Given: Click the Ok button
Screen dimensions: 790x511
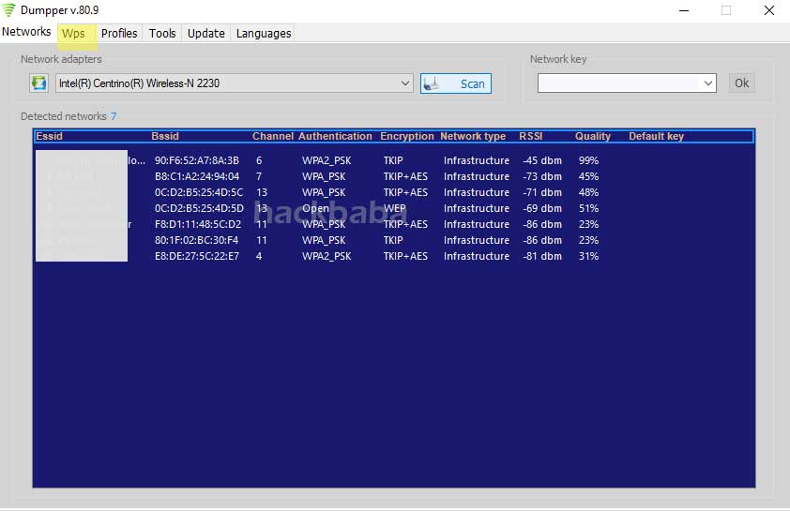Looking at the screenshot, I should (x=741, y=83).
